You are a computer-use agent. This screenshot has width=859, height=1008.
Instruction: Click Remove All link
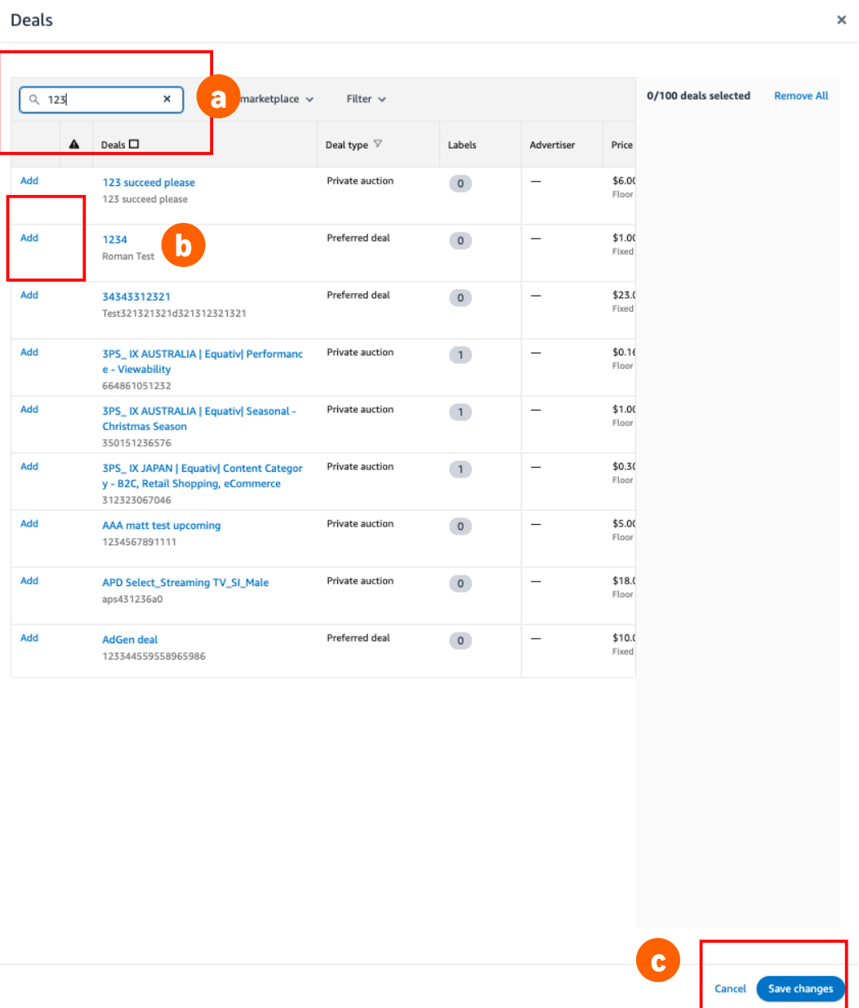coord(801,95)
